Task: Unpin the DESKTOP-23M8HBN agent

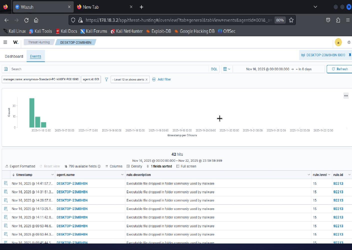Action: click(x=350, y=55)
